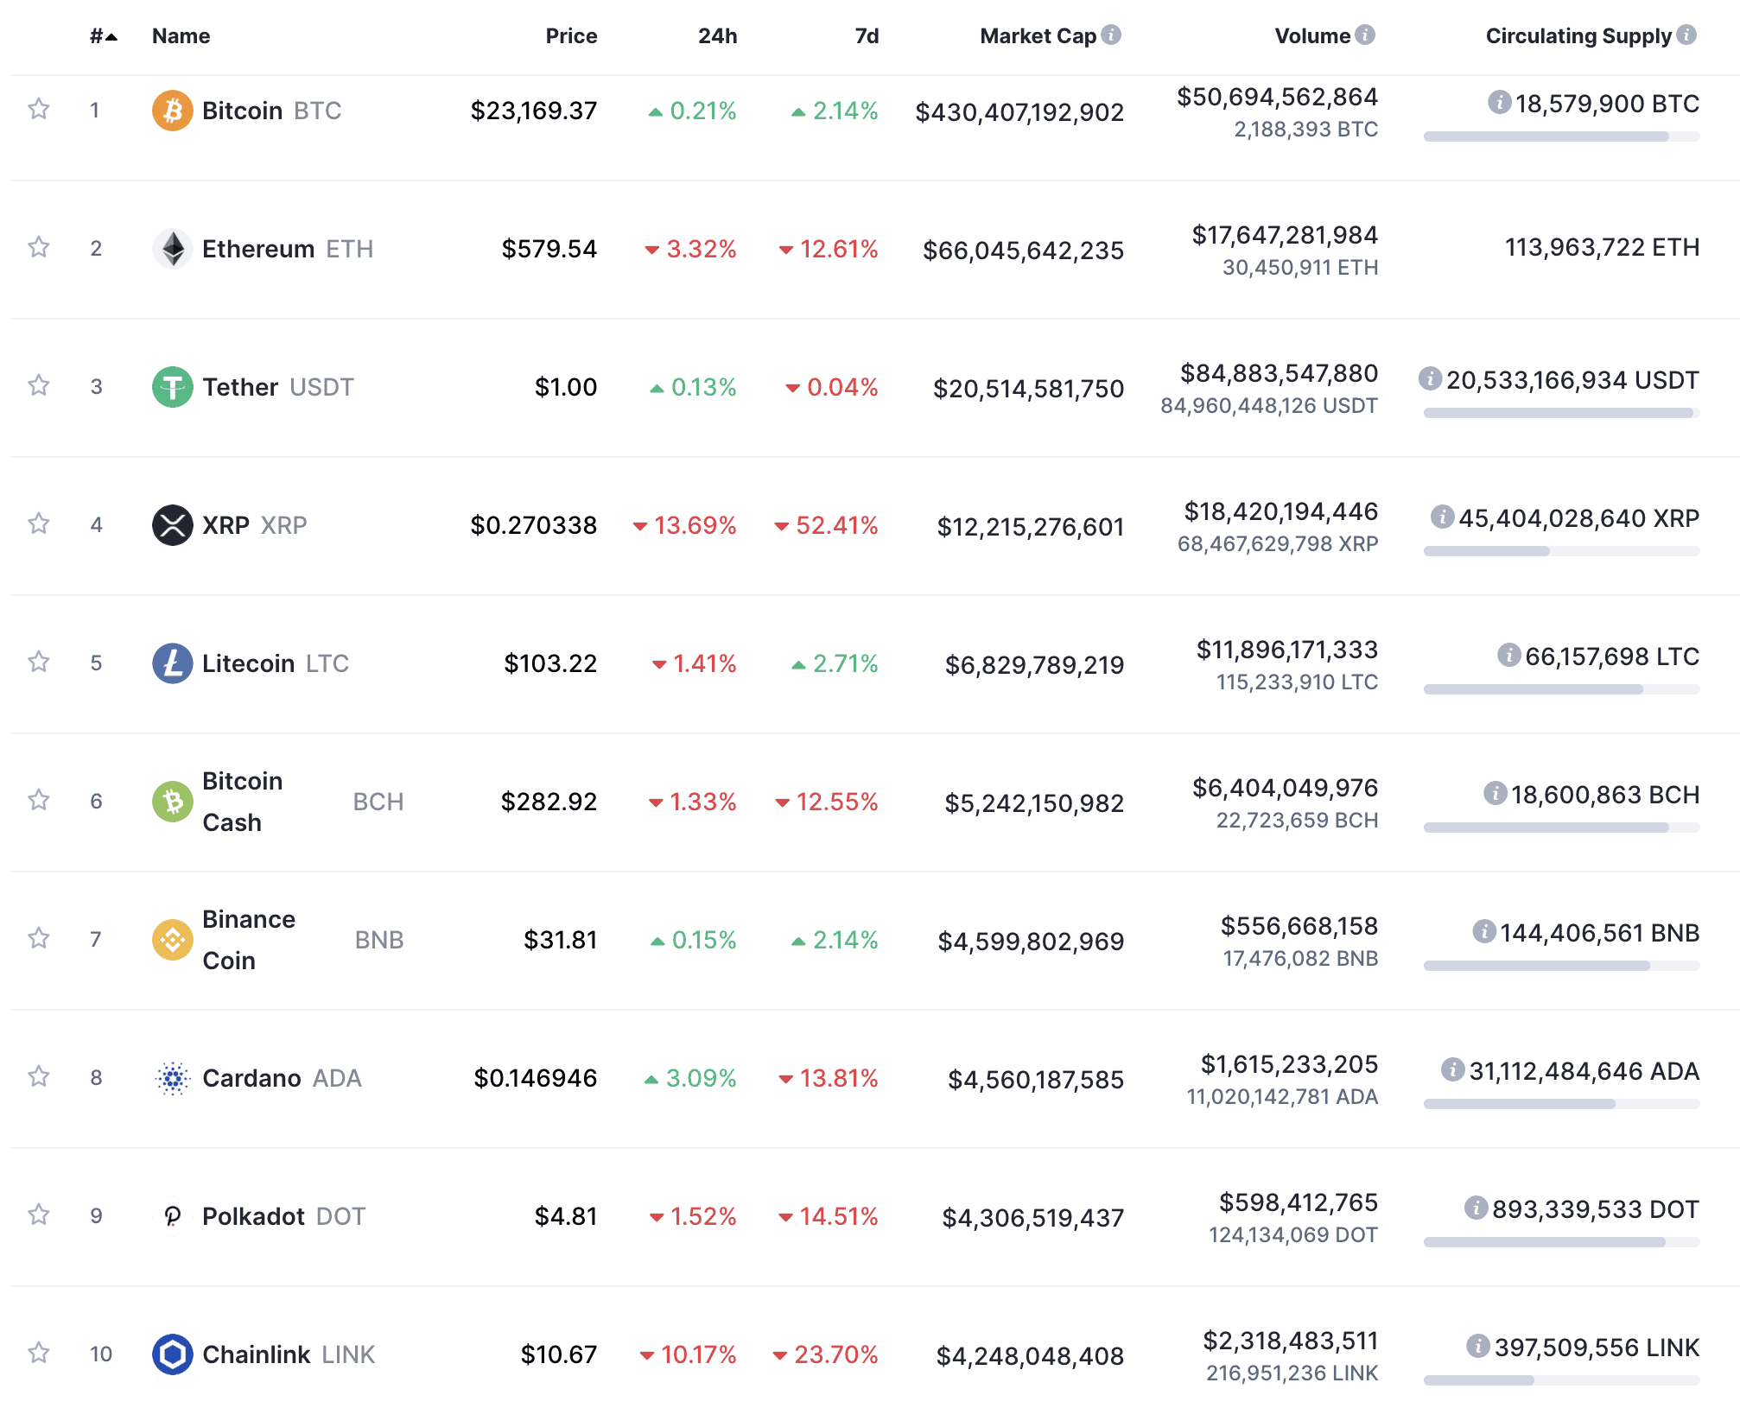
Task: Click the XRP black logo icon
Action: tap(173, 525)
